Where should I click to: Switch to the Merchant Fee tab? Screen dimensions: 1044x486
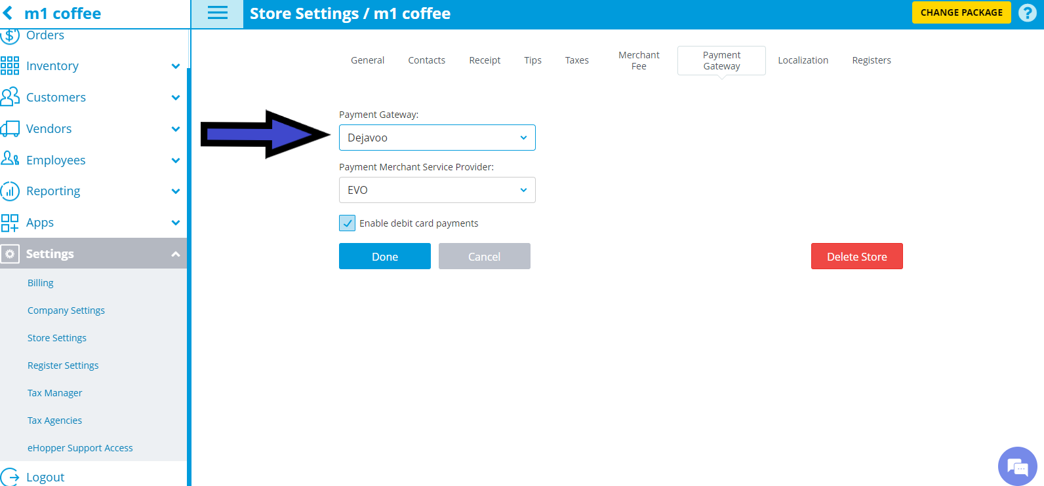[x=639, y=60]
